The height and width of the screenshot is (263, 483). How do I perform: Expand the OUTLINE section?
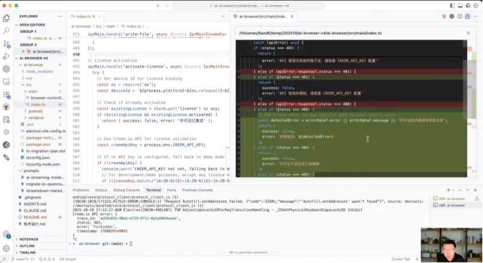[x=27, y=246]
